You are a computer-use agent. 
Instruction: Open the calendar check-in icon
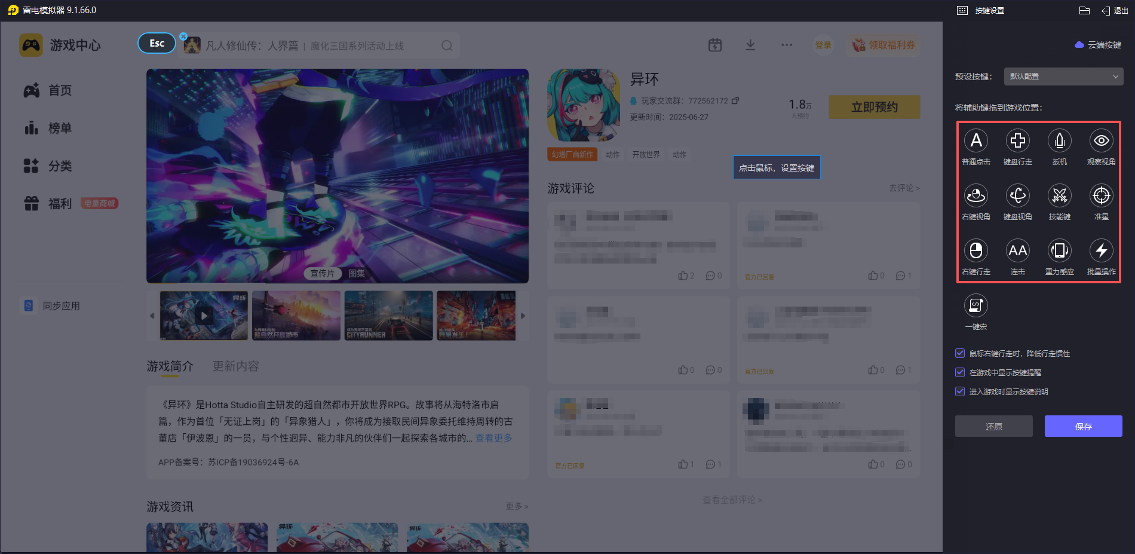(715, 45)
